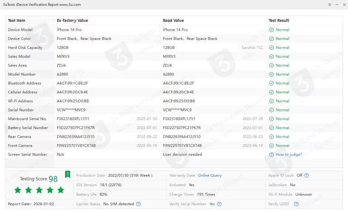Click the Normal check icon for Front Camera
The height and width of the screenshot is (212, 348).
pyautogui.click(x=271, y=146)
